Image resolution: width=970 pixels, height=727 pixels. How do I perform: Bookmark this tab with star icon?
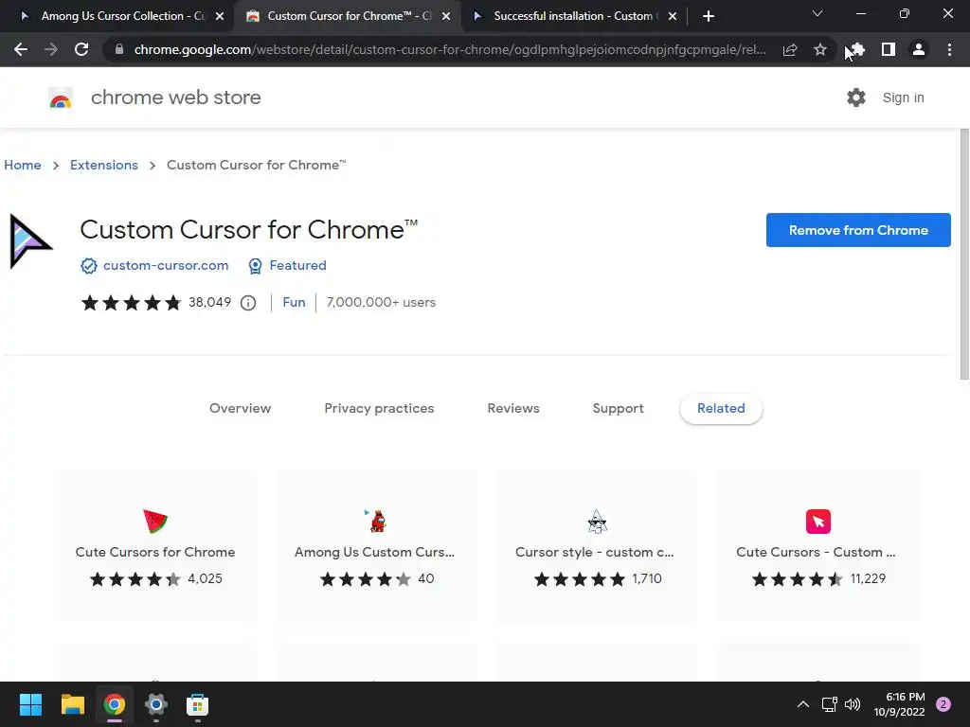(x=820, y=49)
